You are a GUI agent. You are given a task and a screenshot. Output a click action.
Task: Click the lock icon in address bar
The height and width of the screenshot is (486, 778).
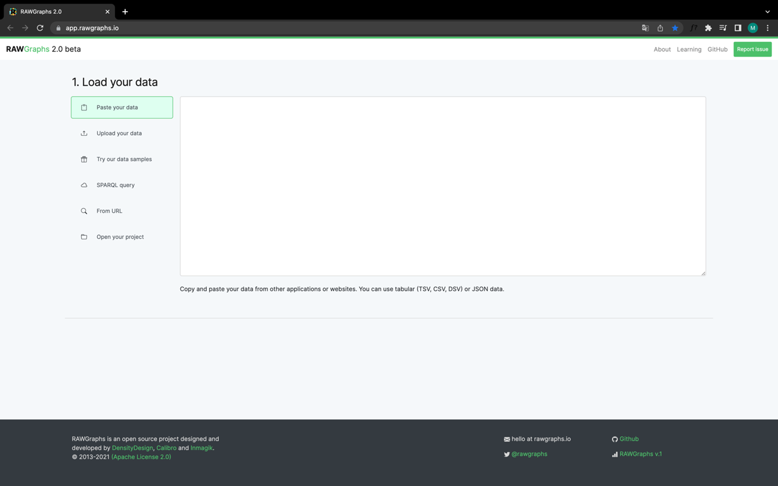pos(58,28)
